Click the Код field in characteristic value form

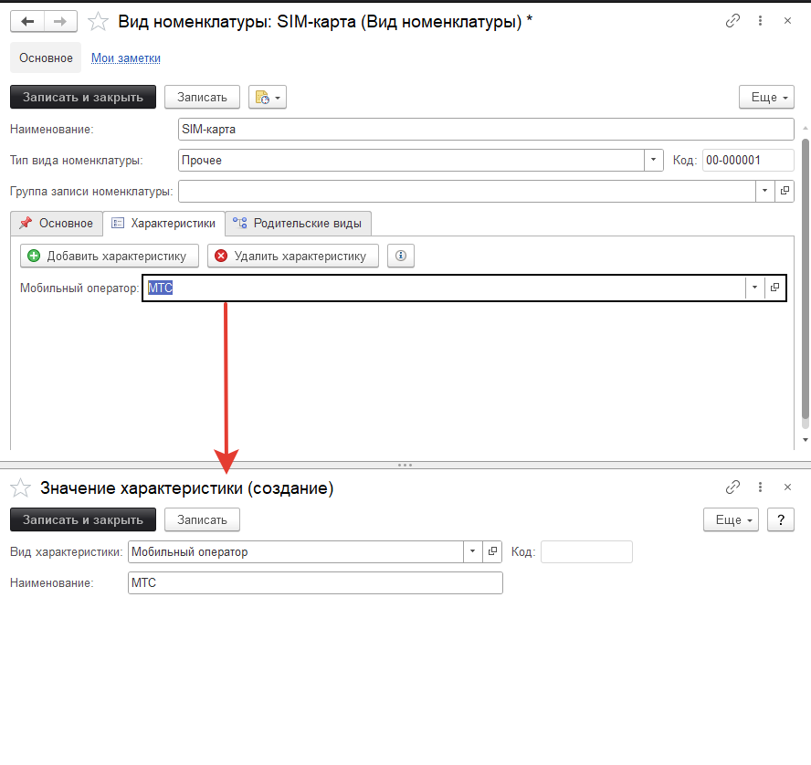point(586,551)
